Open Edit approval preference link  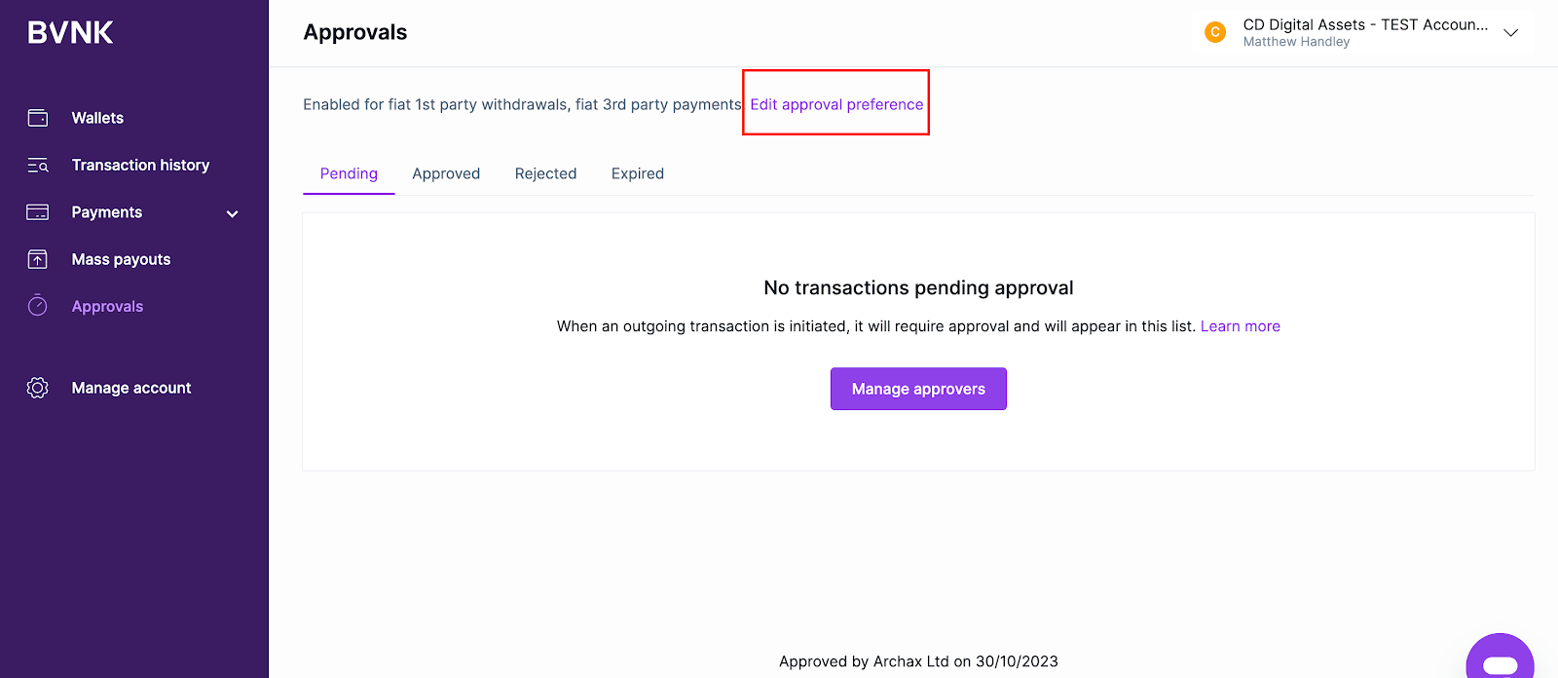tap(835, 104)
